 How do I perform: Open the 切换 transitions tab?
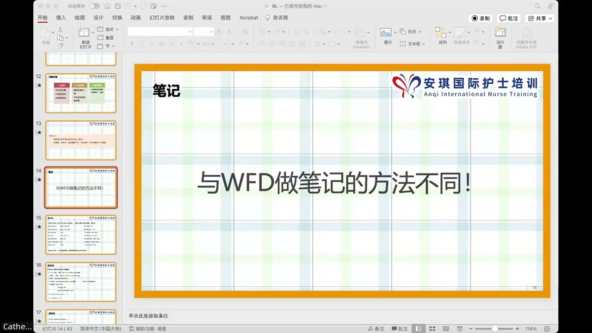[117, 18]
